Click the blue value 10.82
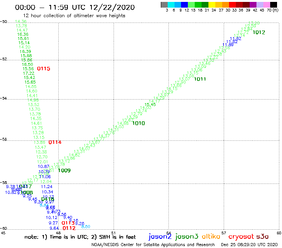Viewport: 282px width, 248px height. tap(11, 193)
